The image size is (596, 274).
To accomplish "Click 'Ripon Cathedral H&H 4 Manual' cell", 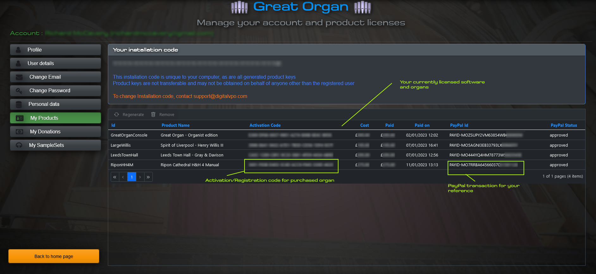I will 190,165.
